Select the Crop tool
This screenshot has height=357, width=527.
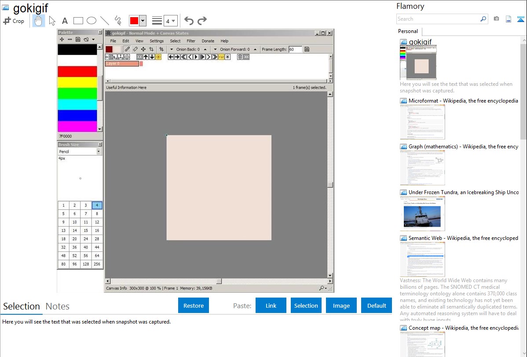pos(14,21)
